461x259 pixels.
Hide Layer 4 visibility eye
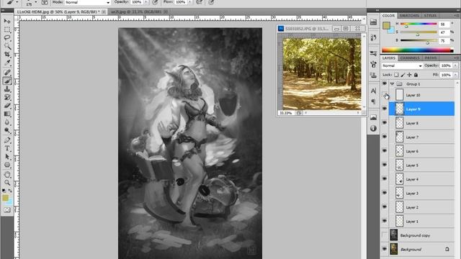coord(385,179)
